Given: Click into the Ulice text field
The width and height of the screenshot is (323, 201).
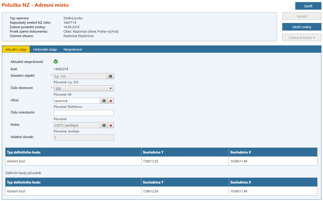Looking at the screenshot, I should (77, 101).
